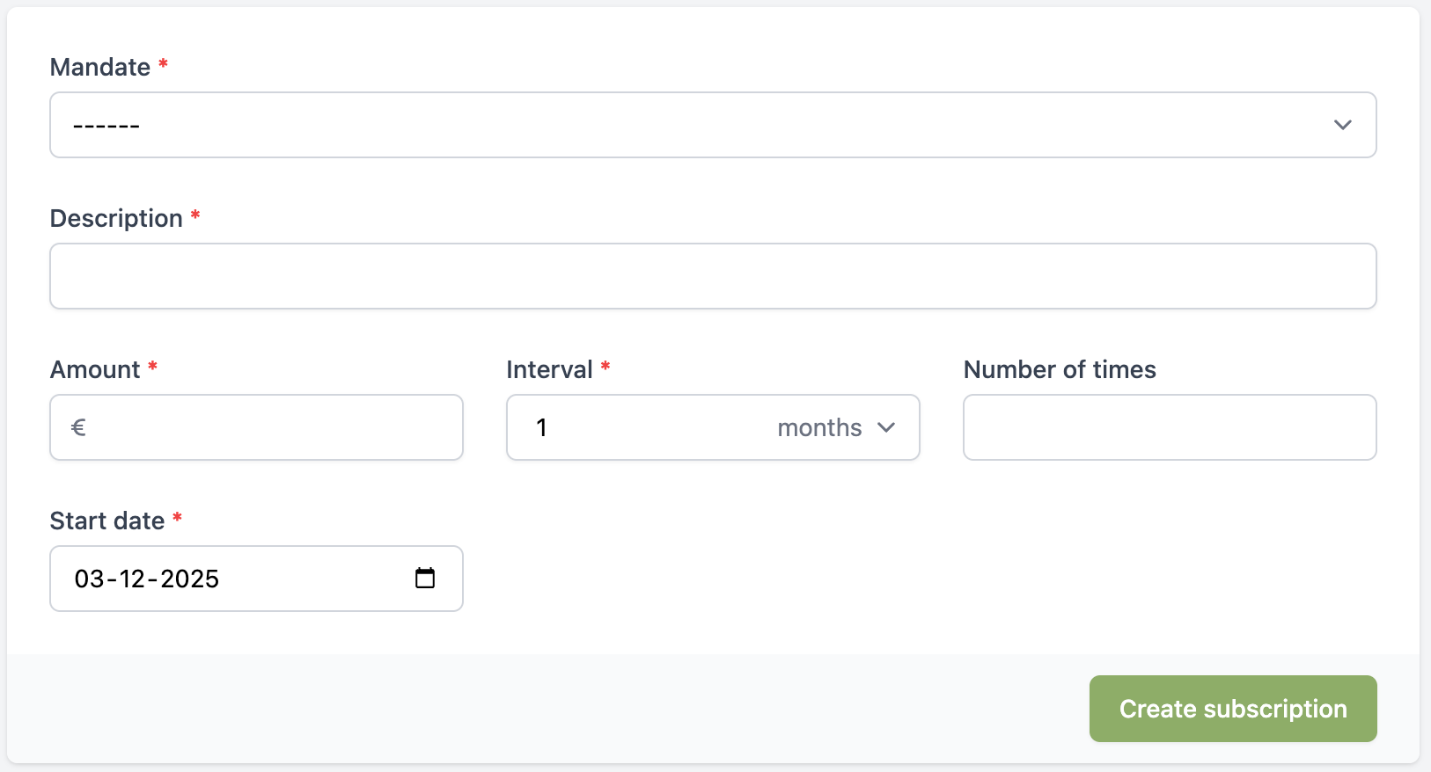1431x772 pixels.
Task: Click the Mandate field label
Action: (100, 67)
